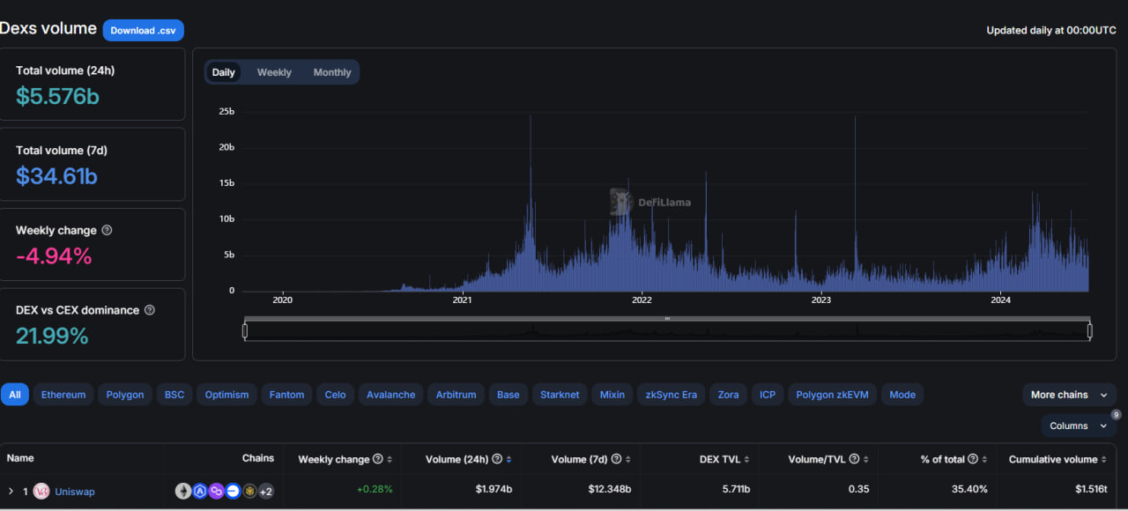Click help icon next to Weekly change stat
The width and height of the screenshot is (1128, 511).
[107, 230]
